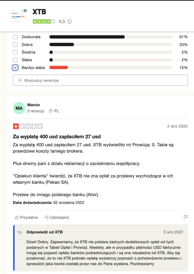The width and height of the screenshot is (194, 274).
Task: Tick the Średnia rating checkbox
Action: coord(15,52)
